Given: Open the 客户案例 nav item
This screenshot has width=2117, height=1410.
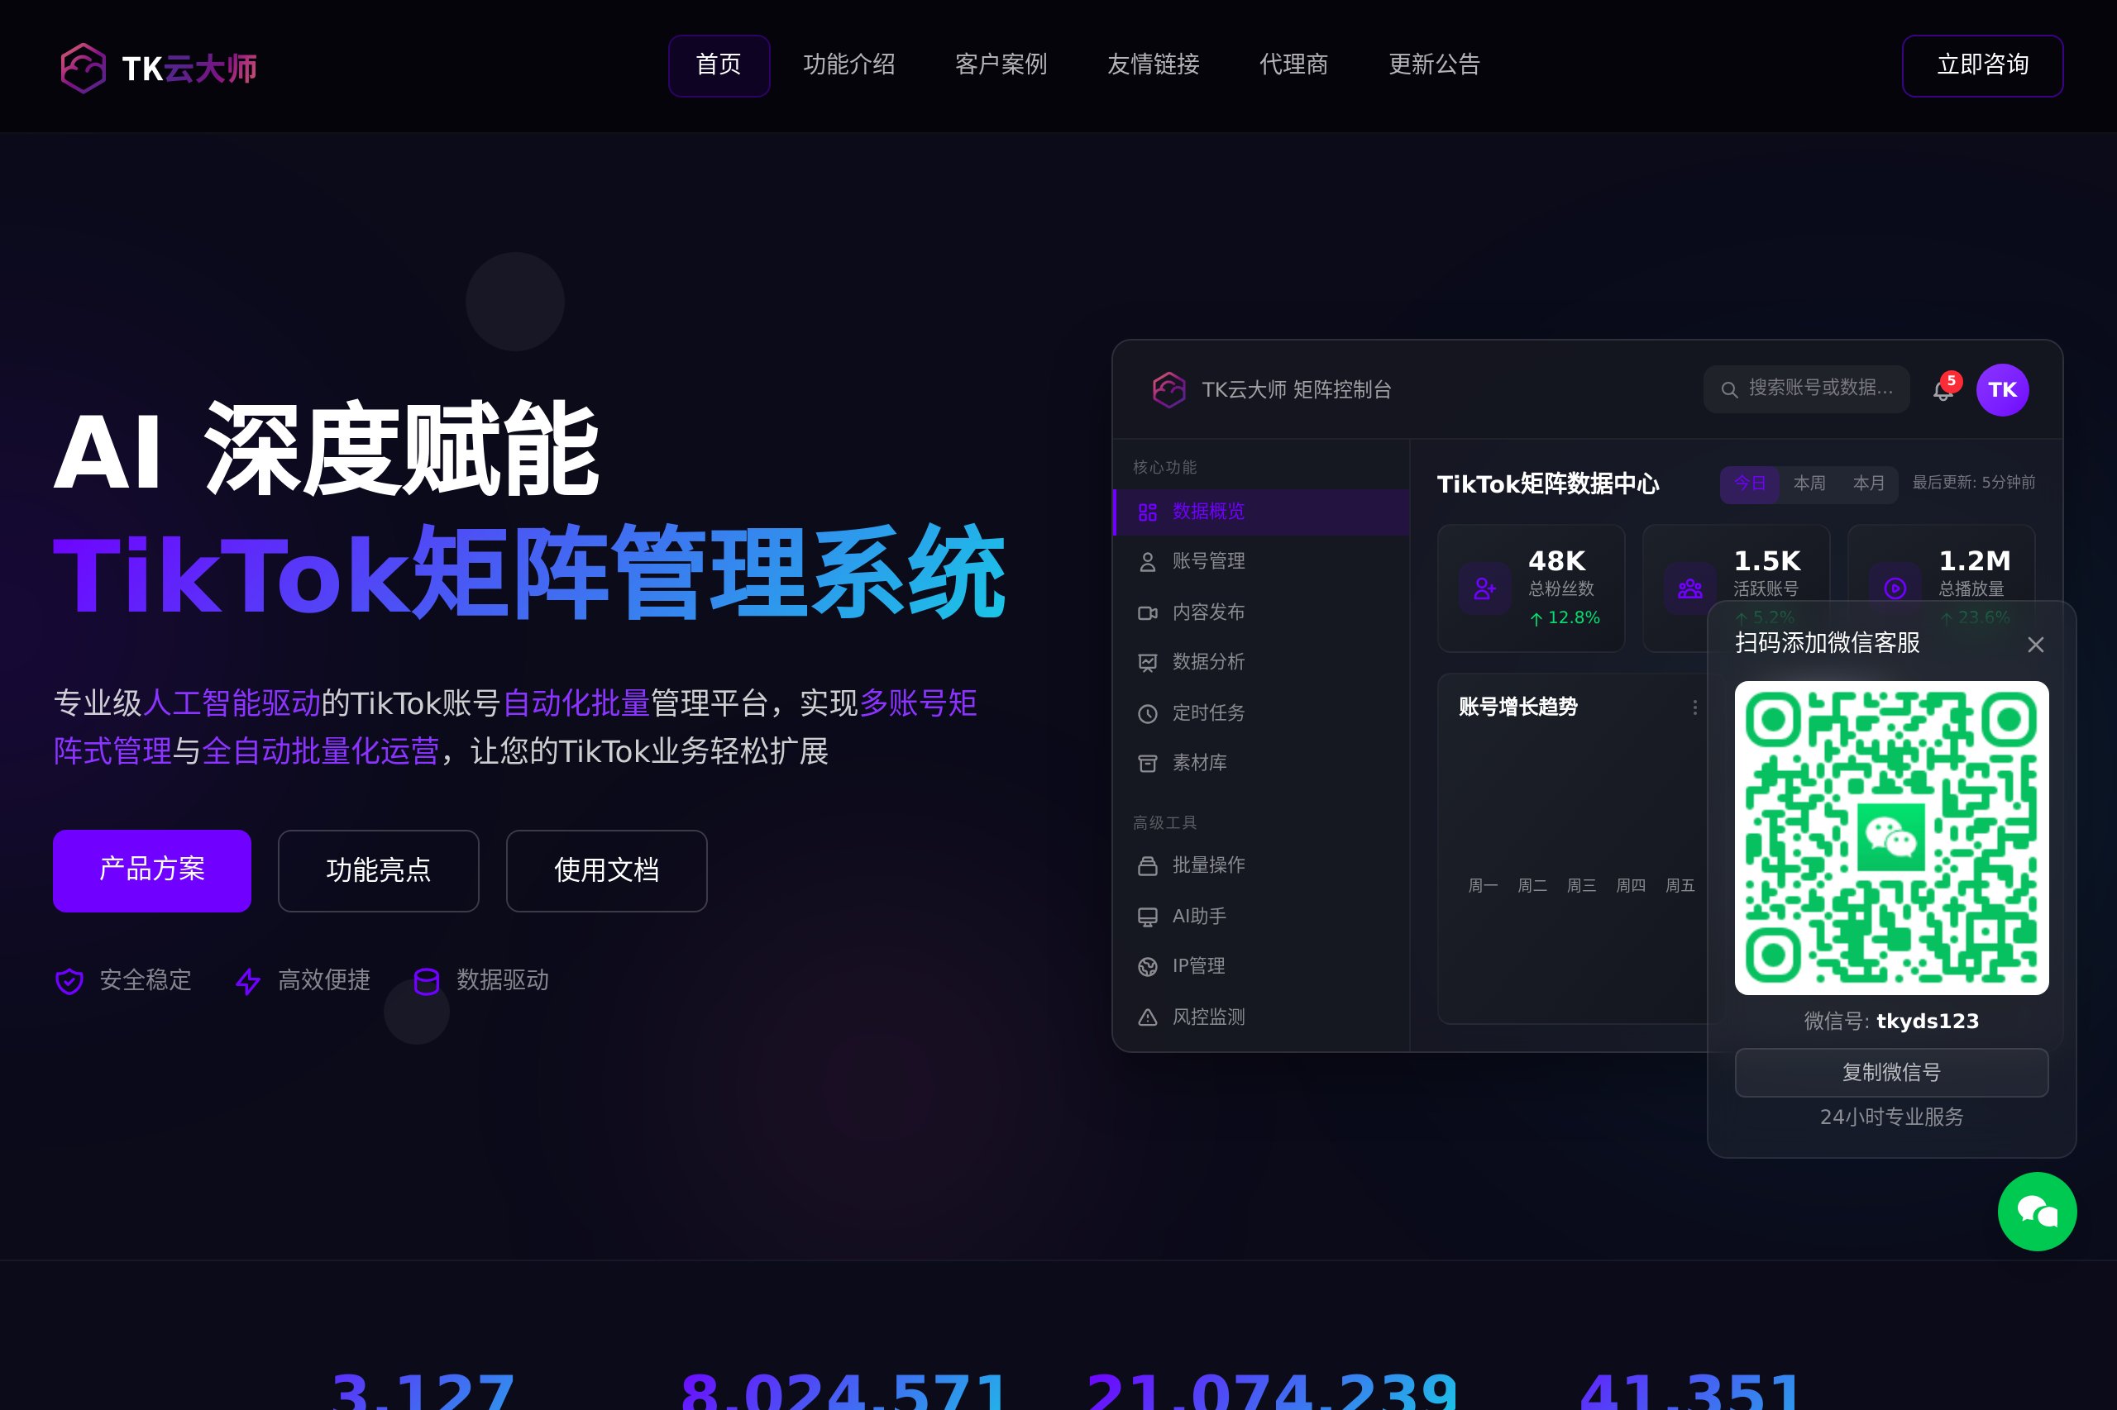Looking at the screenshot, I should click(x=1001, y=64).
